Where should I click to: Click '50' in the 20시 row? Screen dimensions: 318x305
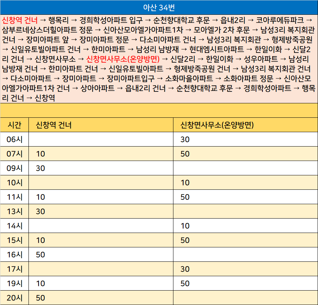pos(40,298)
